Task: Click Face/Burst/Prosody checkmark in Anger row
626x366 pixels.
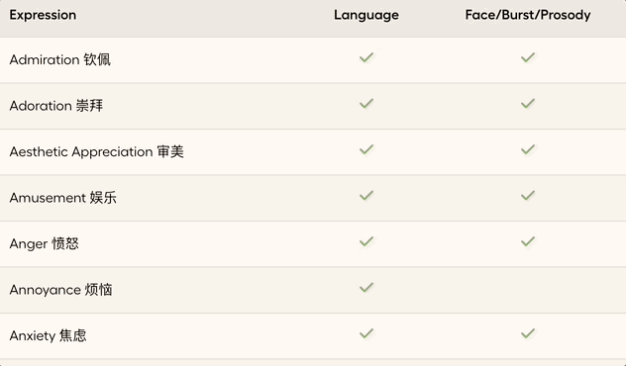Action: click(x=527, y=241)
